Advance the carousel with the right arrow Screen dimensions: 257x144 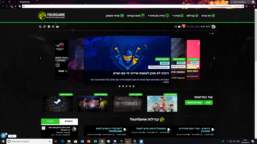(214, 58)
